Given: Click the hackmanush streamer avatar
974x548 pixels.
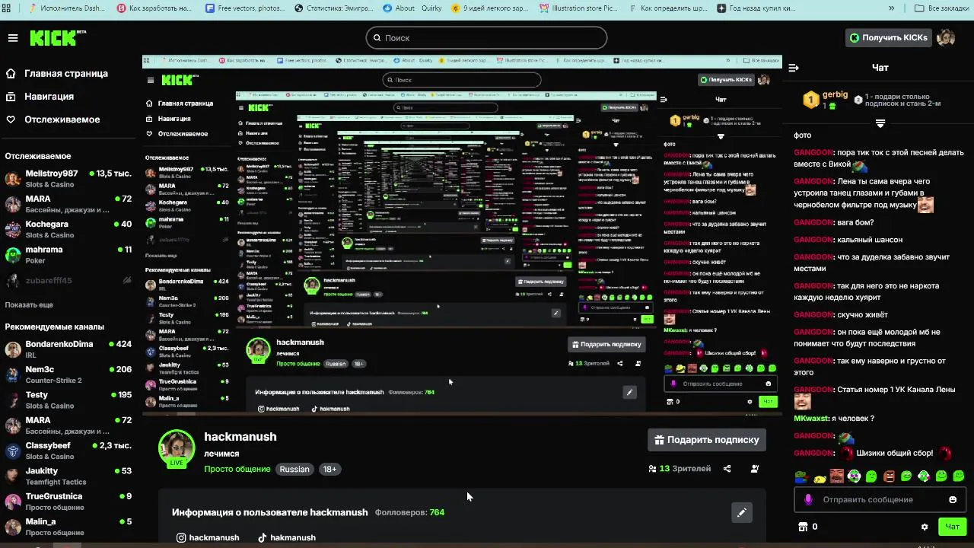Looking at the screenshot, I should tap(177, 448).
